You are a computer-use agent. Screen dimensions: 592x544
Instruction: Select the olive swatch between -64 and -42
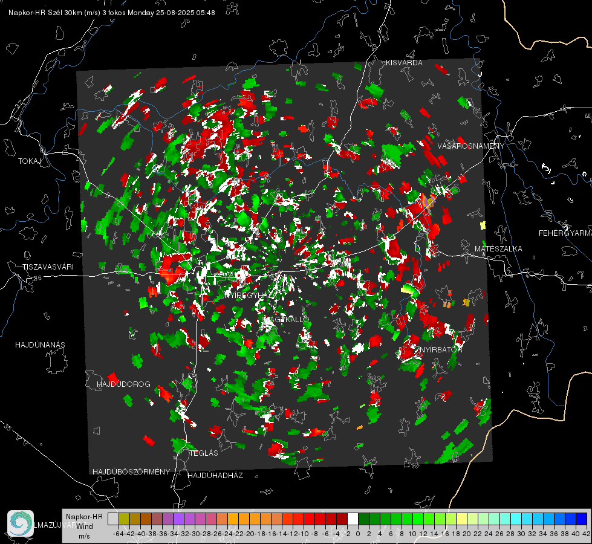124,519
